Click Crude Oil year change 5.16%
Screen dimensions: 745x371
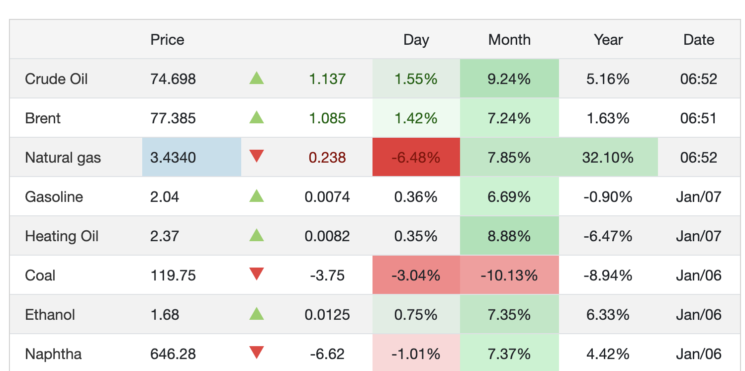(x=608, y=79)
